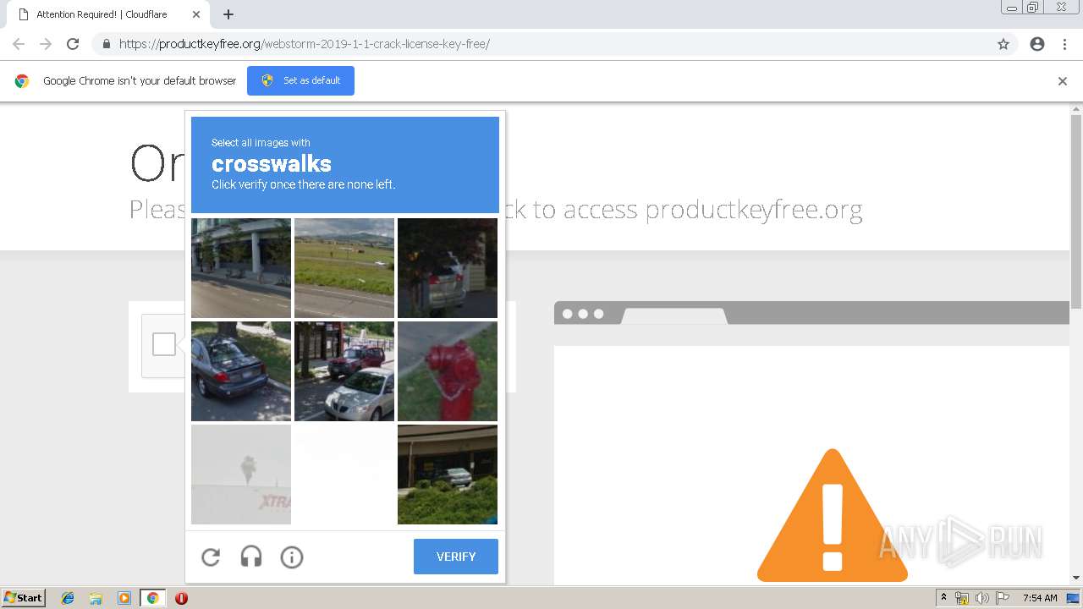This screenshot has height=609, width=1083.
Task: Focus the address bar with productkeyfree.org URL
Action: tap(541, 44)
